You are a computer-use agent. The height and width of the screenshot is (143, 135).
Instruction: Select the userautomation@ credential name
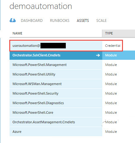pyautogui.click(x=26, y=46)
